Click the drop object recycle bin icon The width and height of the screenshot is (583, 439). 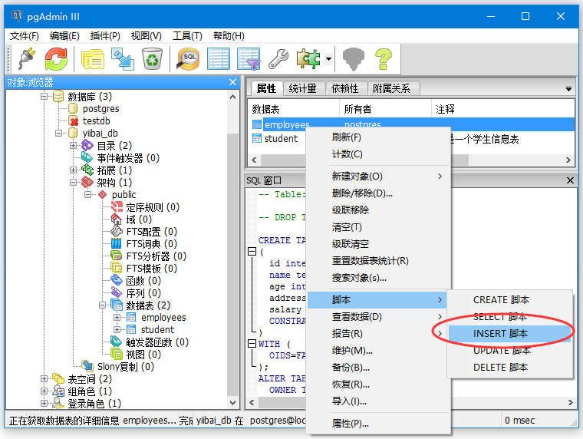click(152, 58)
